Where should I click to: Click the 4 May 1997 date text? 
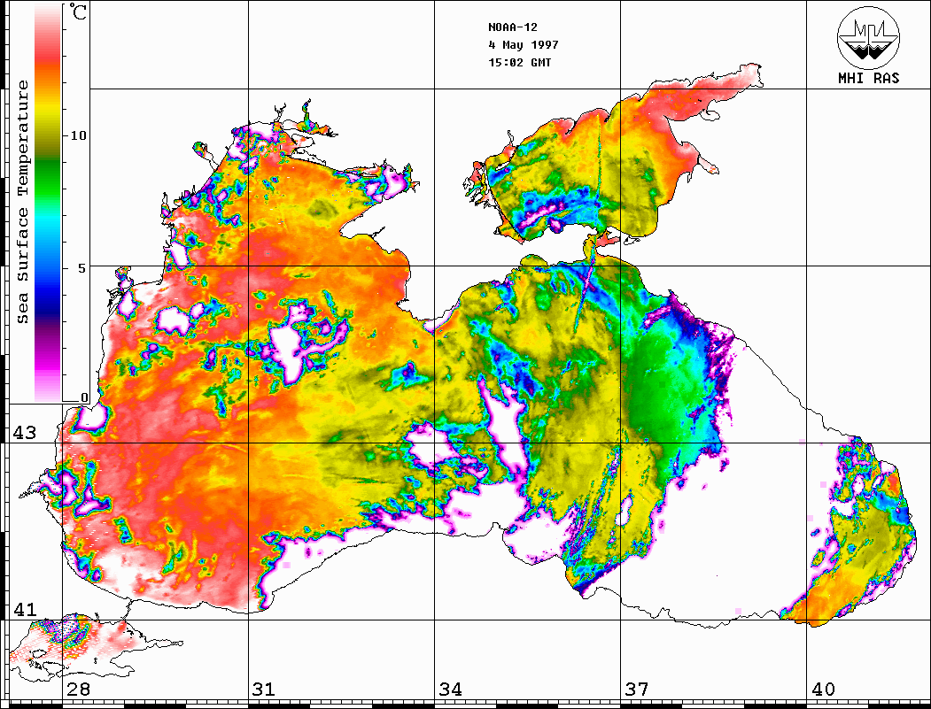(x=523, y=44)
